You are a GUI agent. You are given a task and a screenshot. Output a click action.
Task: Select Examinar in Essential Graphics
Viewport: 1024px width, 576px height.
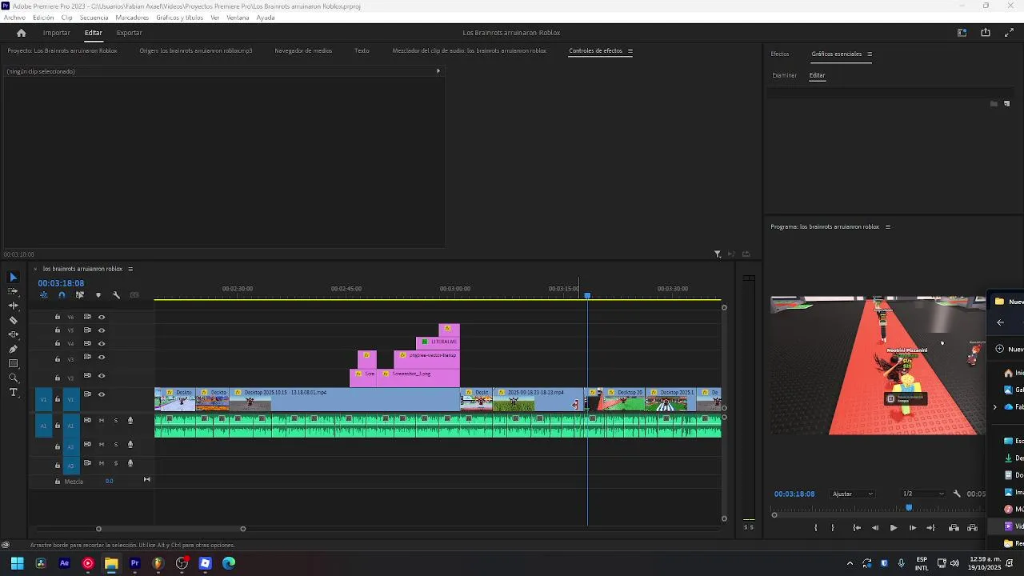tap(784, 75)
